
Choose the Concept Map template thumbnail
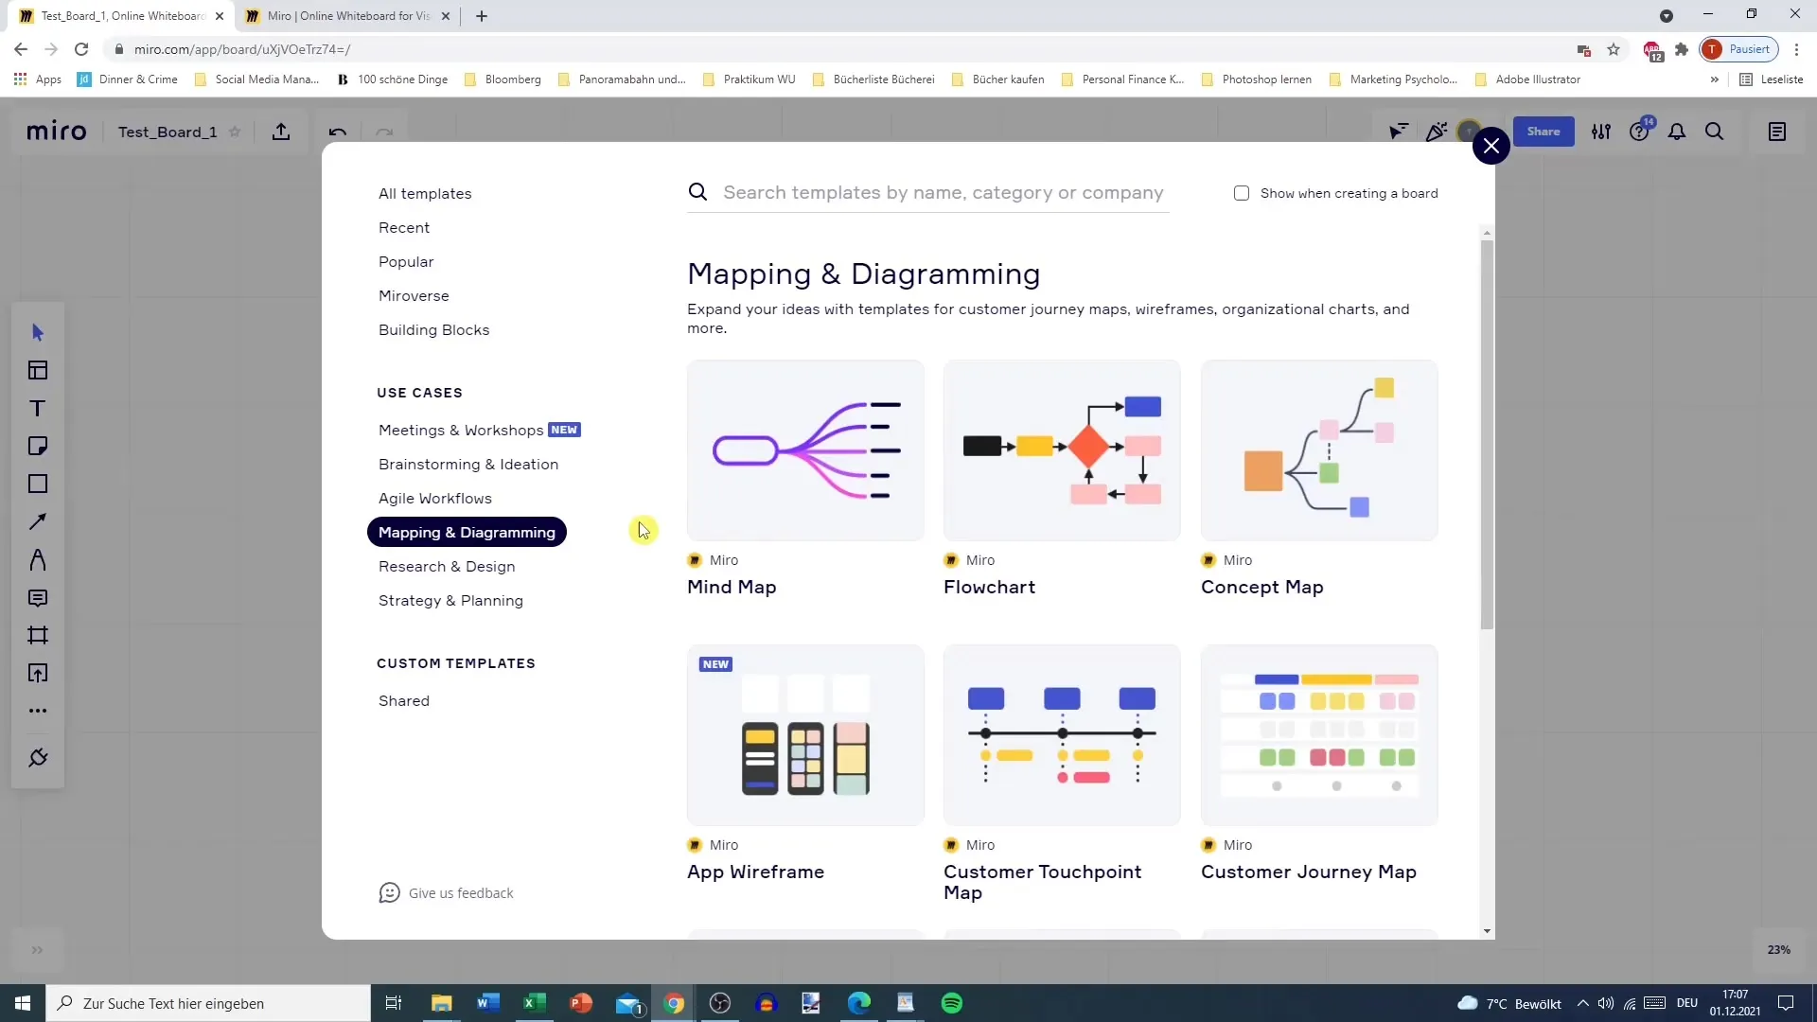(x=1319, y=449)
